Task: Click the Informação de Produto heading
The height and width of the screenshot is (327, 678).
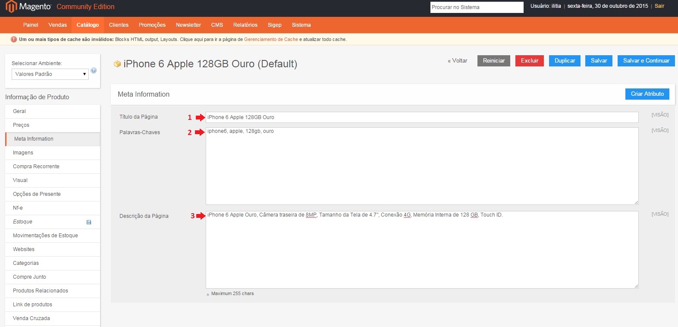Action: pyautogui.click(x=37, y=97)
